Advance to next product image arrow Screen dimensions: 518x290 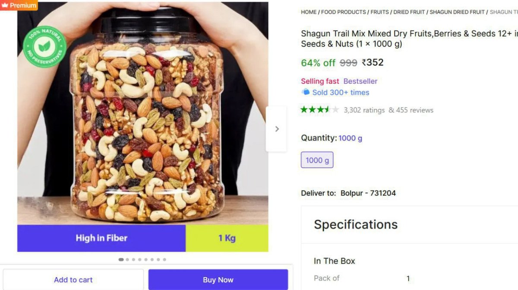(277, 129)
